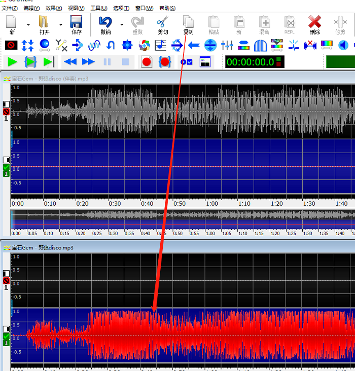Image resolution: width=355 pixels, height=371 pixels.
Task: Click the blue Fast Forward button
Action: point(88,62)
